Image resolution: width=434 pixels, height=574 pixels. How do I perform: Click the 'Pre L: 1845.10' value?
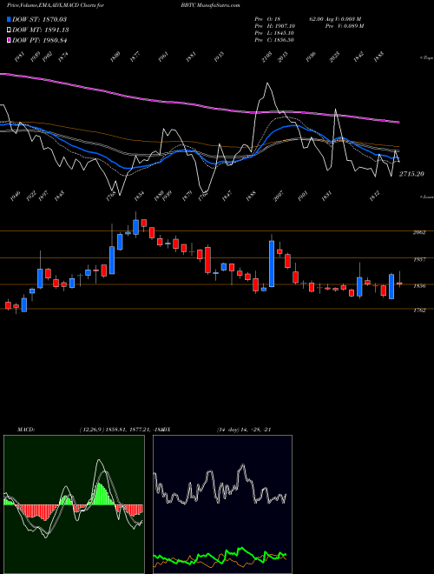click(x=274, y=33)
